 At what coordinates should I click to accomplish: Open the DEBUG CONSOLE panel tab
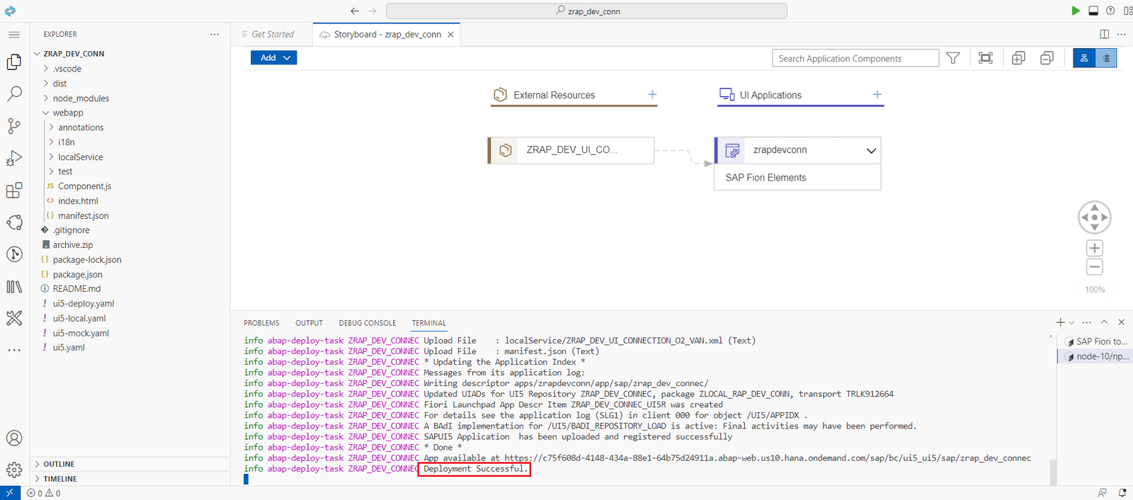[368, 323]
